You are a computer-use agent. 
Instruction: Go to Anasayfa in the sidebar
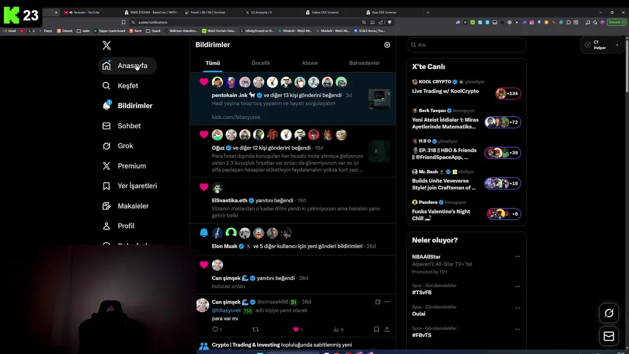pyautogui.click(x=127, y=66)
